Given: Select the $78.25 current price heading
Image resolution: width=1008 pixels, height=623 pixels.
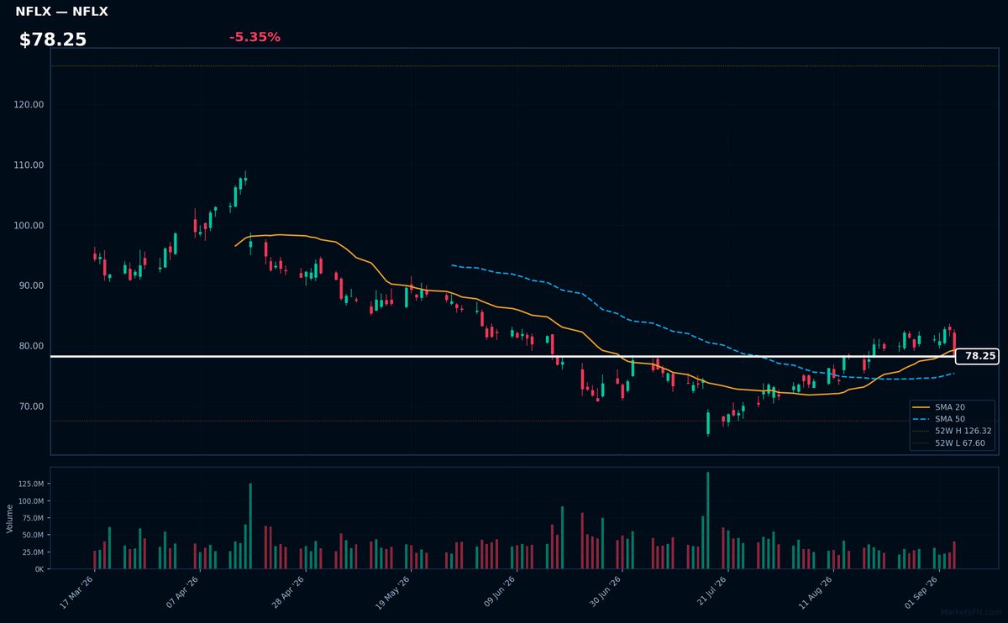Looking at the screenshot, I should pyautogui.click(x=53, y=39).
